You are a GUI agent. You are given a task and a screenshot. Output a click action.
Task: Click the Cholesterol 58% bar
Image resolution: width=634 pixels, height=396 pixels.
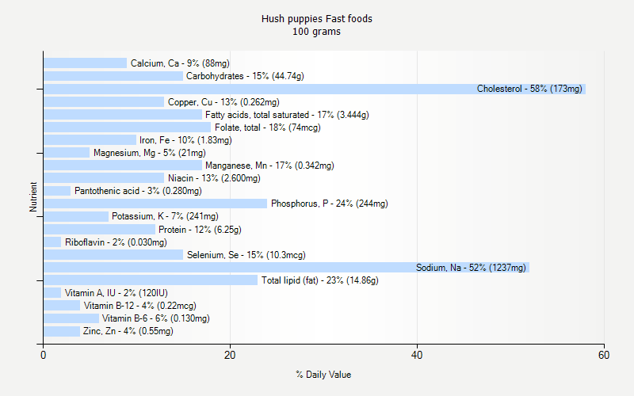pos(315,89)
